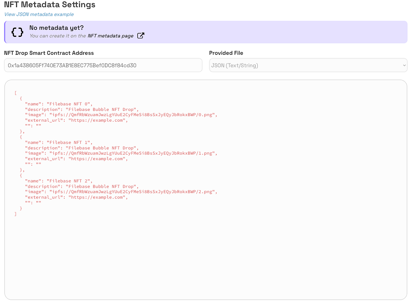
Task: Click the Provided File label
Action: pyautogui.click(x=226, y=53)
